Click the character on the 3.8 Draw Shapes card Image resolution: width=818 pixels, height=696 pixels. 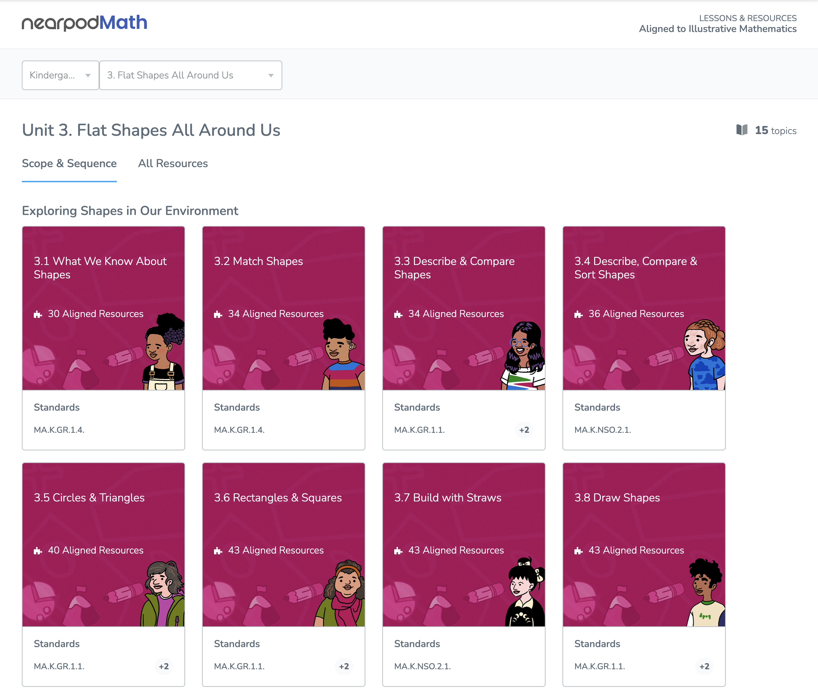(706, 592)
